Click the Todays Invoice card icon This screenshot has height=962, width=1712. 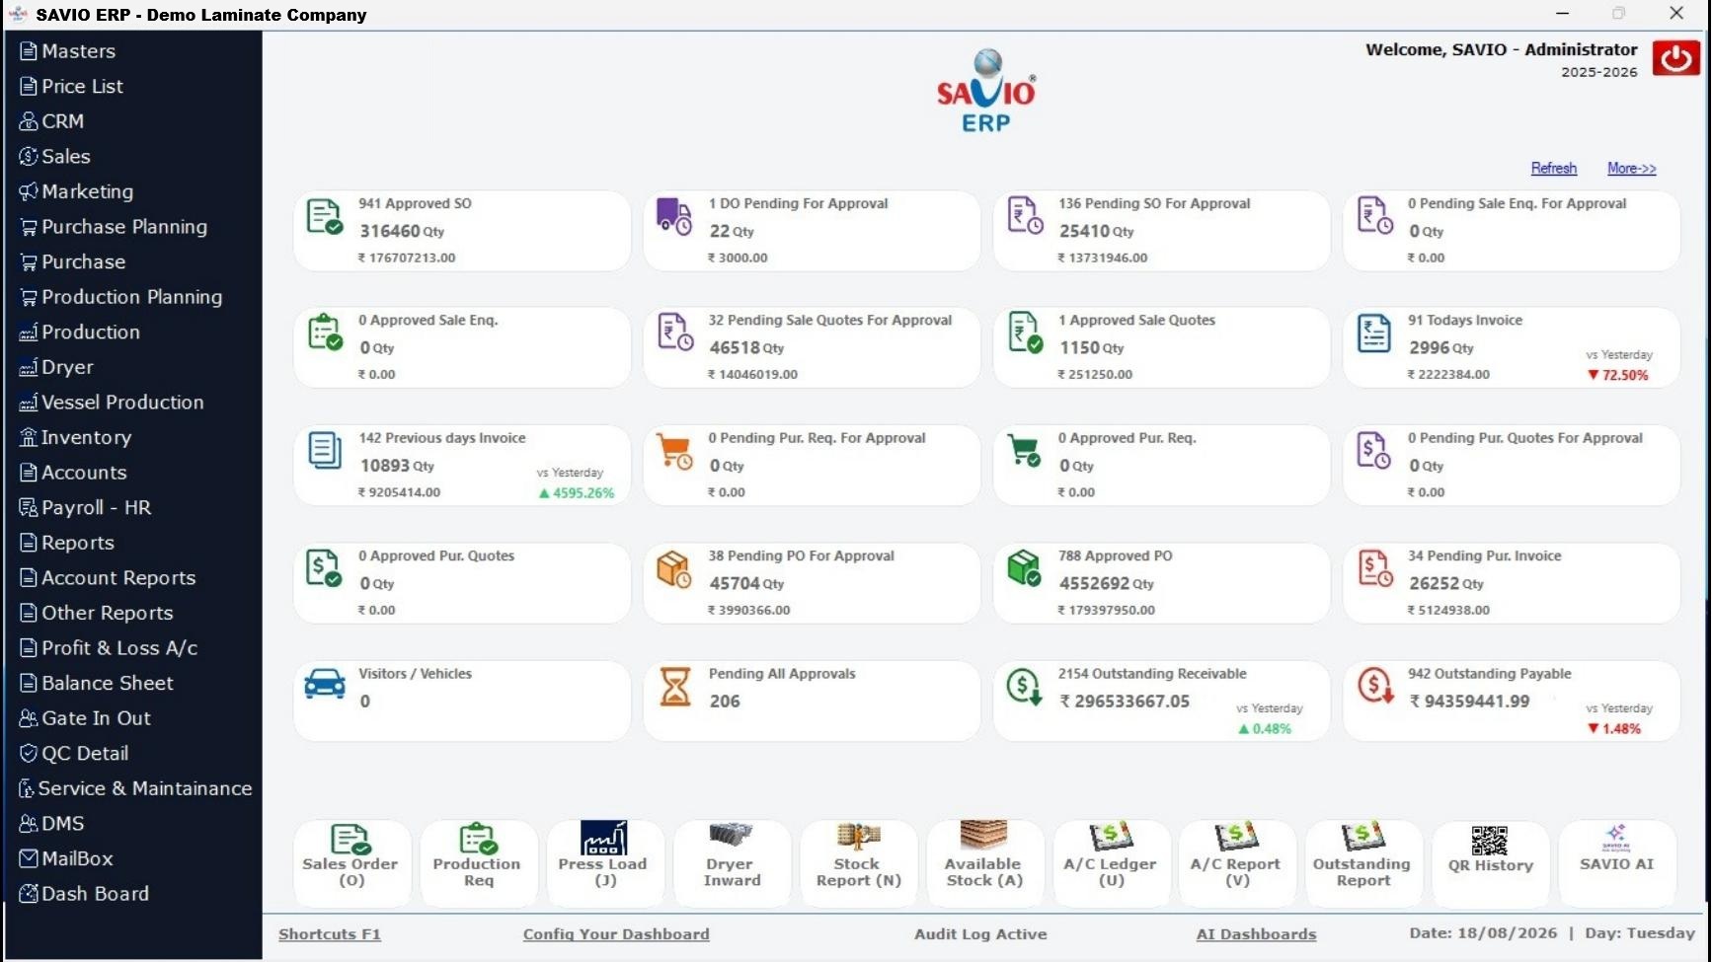pos(1373,333)
